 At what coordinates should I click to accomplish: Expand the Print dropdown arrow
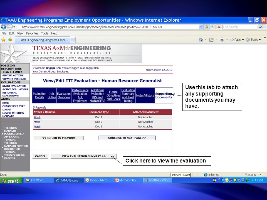coord(227,40)
